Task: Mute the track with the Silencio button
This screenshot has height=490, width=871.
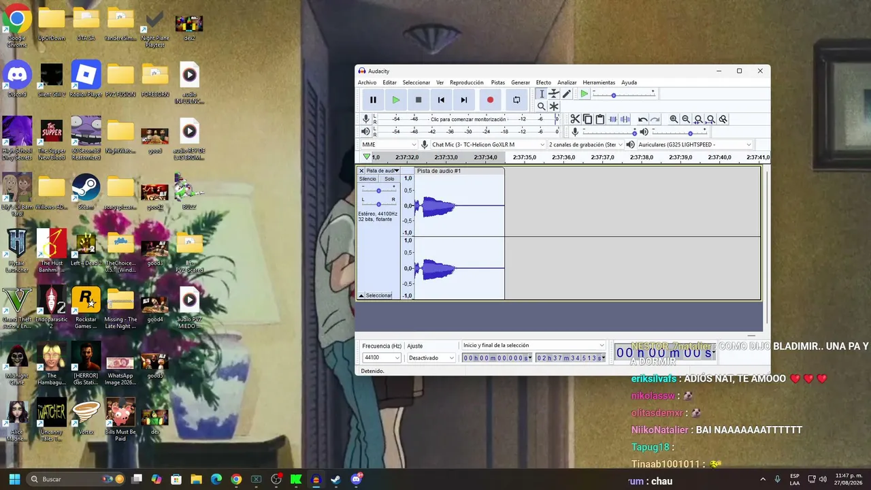Action: tap(367, 179)
